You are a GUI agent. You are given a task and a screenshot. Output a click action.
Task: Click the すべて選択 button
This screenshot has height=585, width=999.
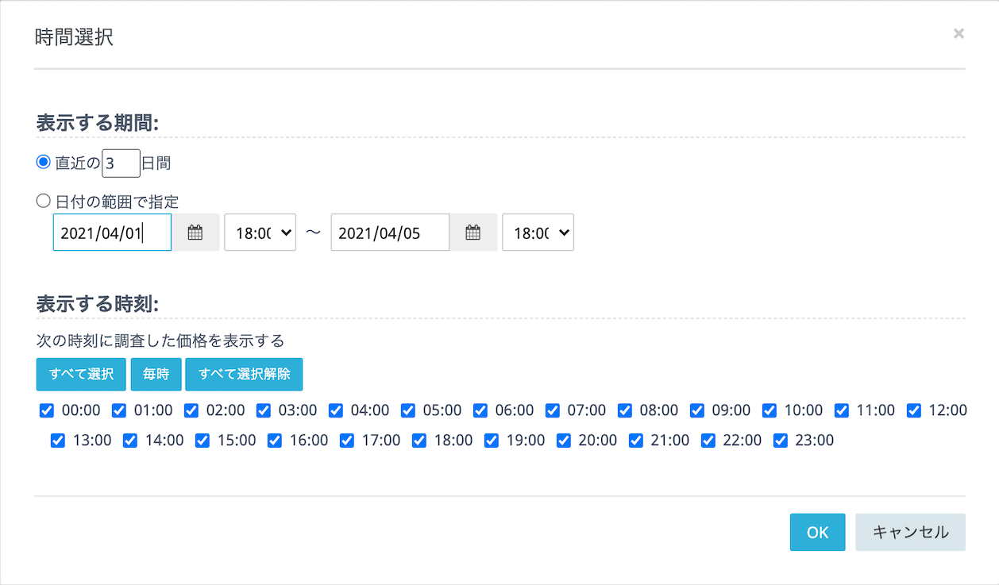81,375
